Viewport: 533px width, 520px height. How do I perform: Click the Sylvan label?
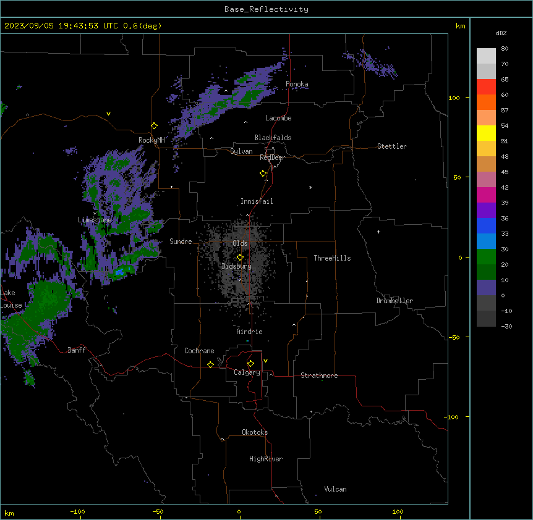pyautogui.click(x=241, y=151)
